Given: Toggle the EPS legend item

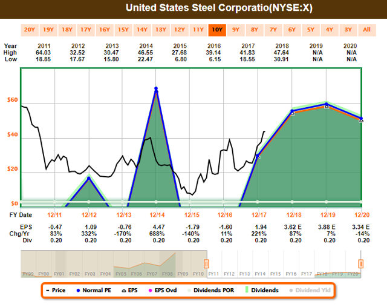Looking at the screenshot, I should pos(130,290).
